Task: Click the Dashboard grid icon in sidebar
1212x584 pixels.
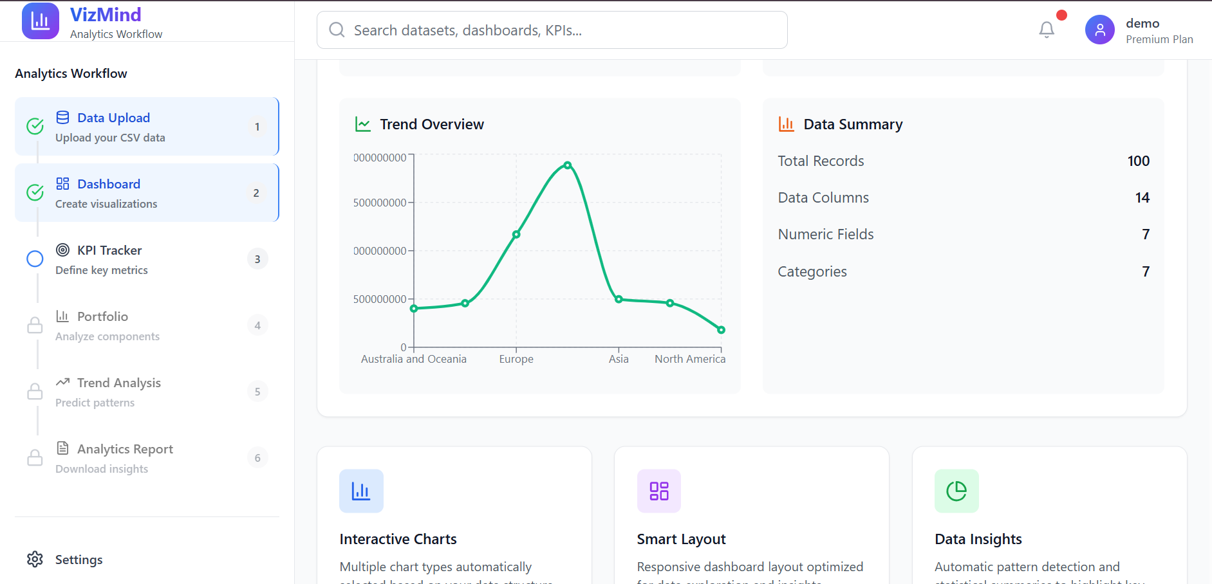Action: coord(62,183)
